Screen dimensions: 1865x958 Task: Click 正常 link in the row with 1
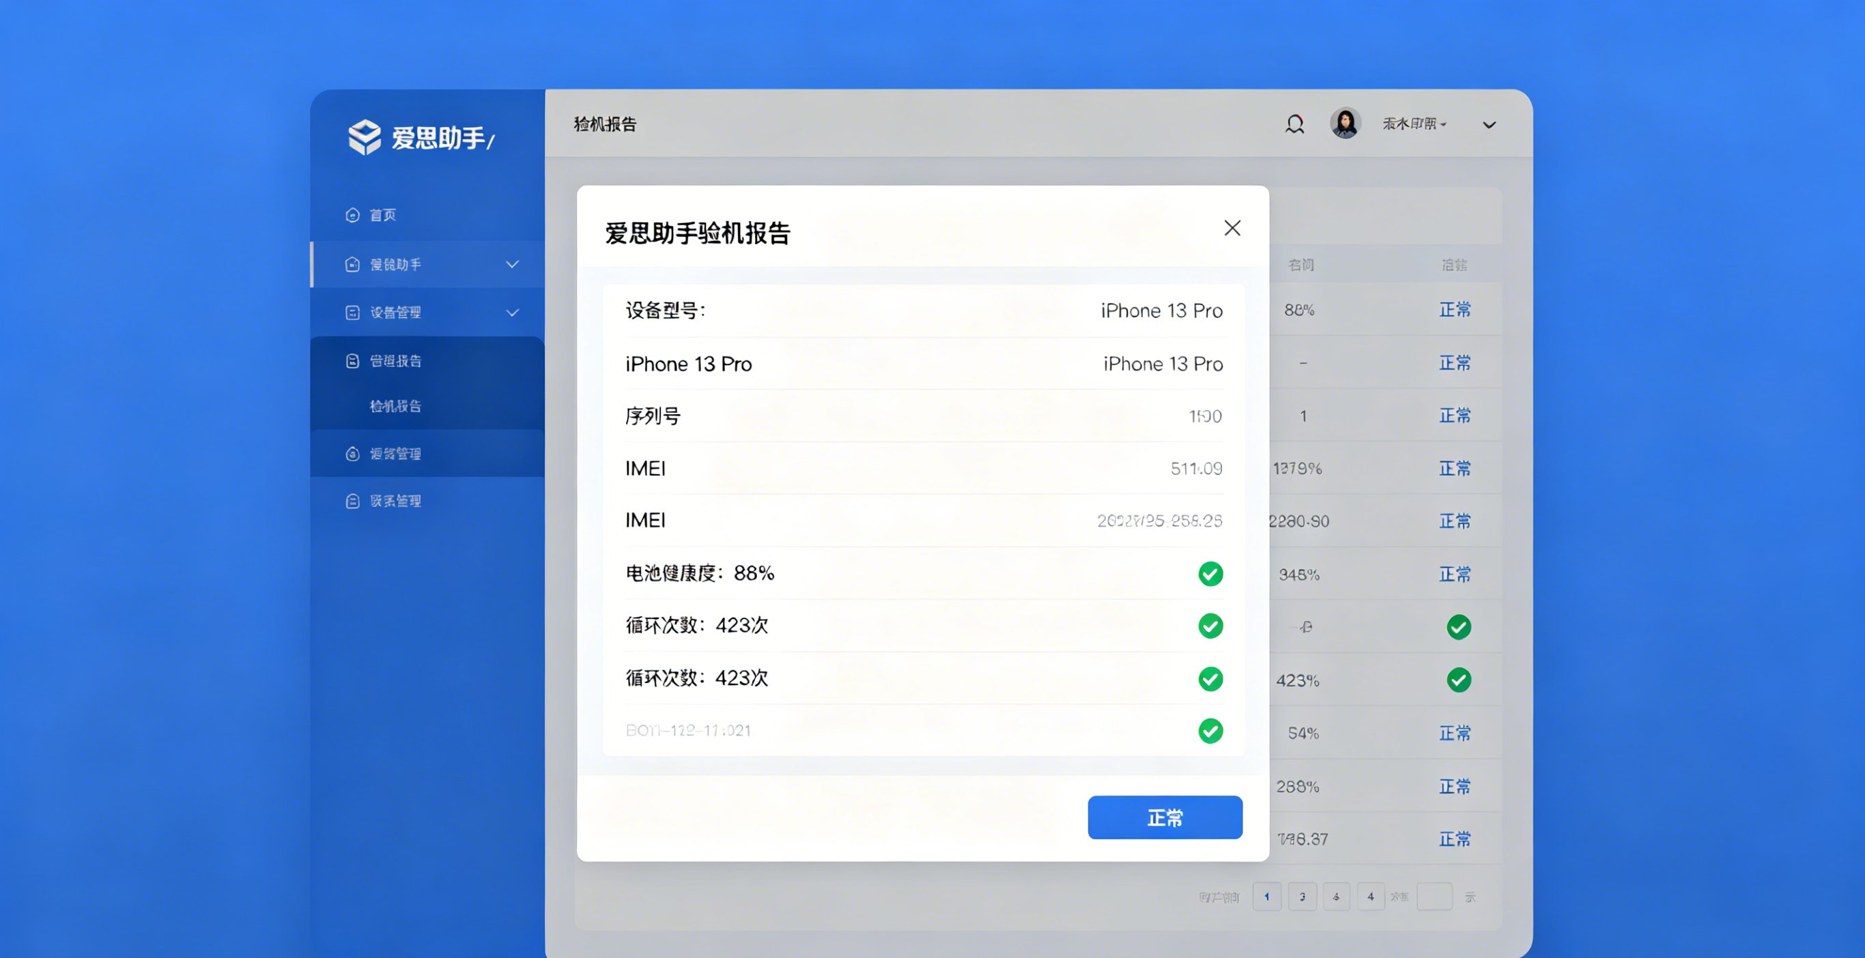tap(1455, 416)
